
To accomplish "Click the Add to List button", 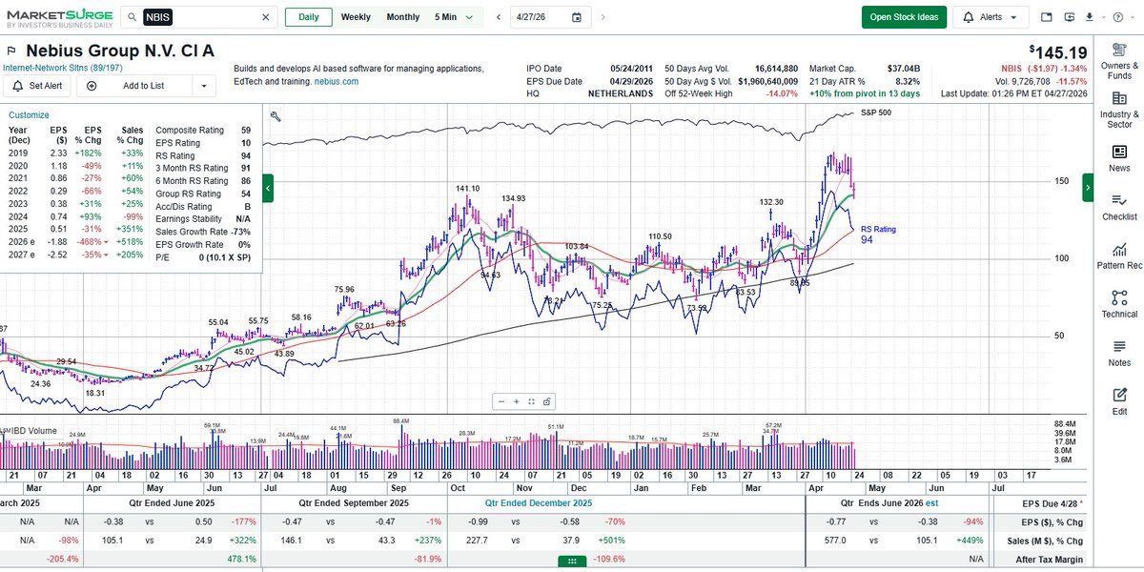I will click(135, 86).
